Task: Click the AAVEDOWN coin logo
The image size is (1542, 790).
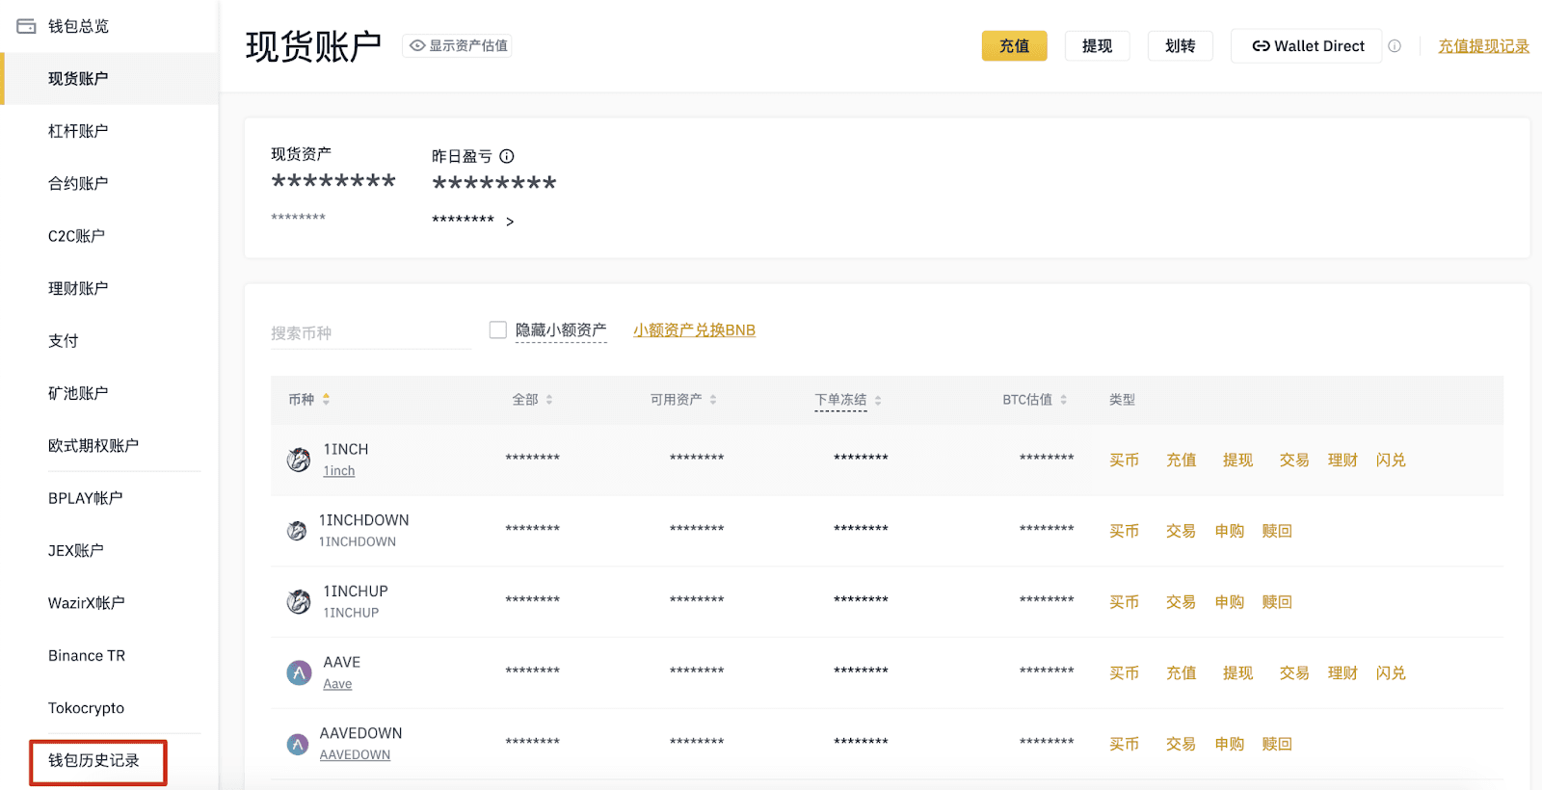Action: click(298, 744)
